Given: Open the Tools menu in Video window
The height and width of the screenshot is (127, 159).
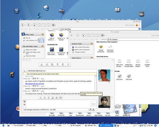Looking at the screenshot, I should pos(43,29).
